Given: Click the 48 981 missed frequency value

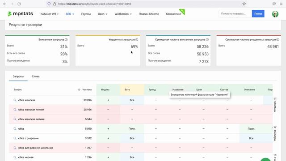Looking at the screenshot, I should point(273,47).
